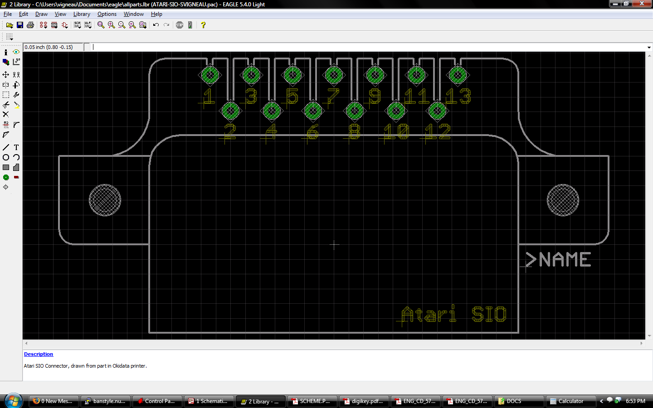Open help with the question mark icon
The width and height of the screenshot is (653, 408).
pyautogui.click(x=203, y=25)
